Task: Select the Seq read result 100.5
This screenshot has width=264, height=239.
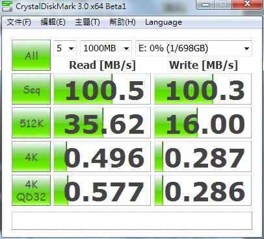Action: click(102, 89)
